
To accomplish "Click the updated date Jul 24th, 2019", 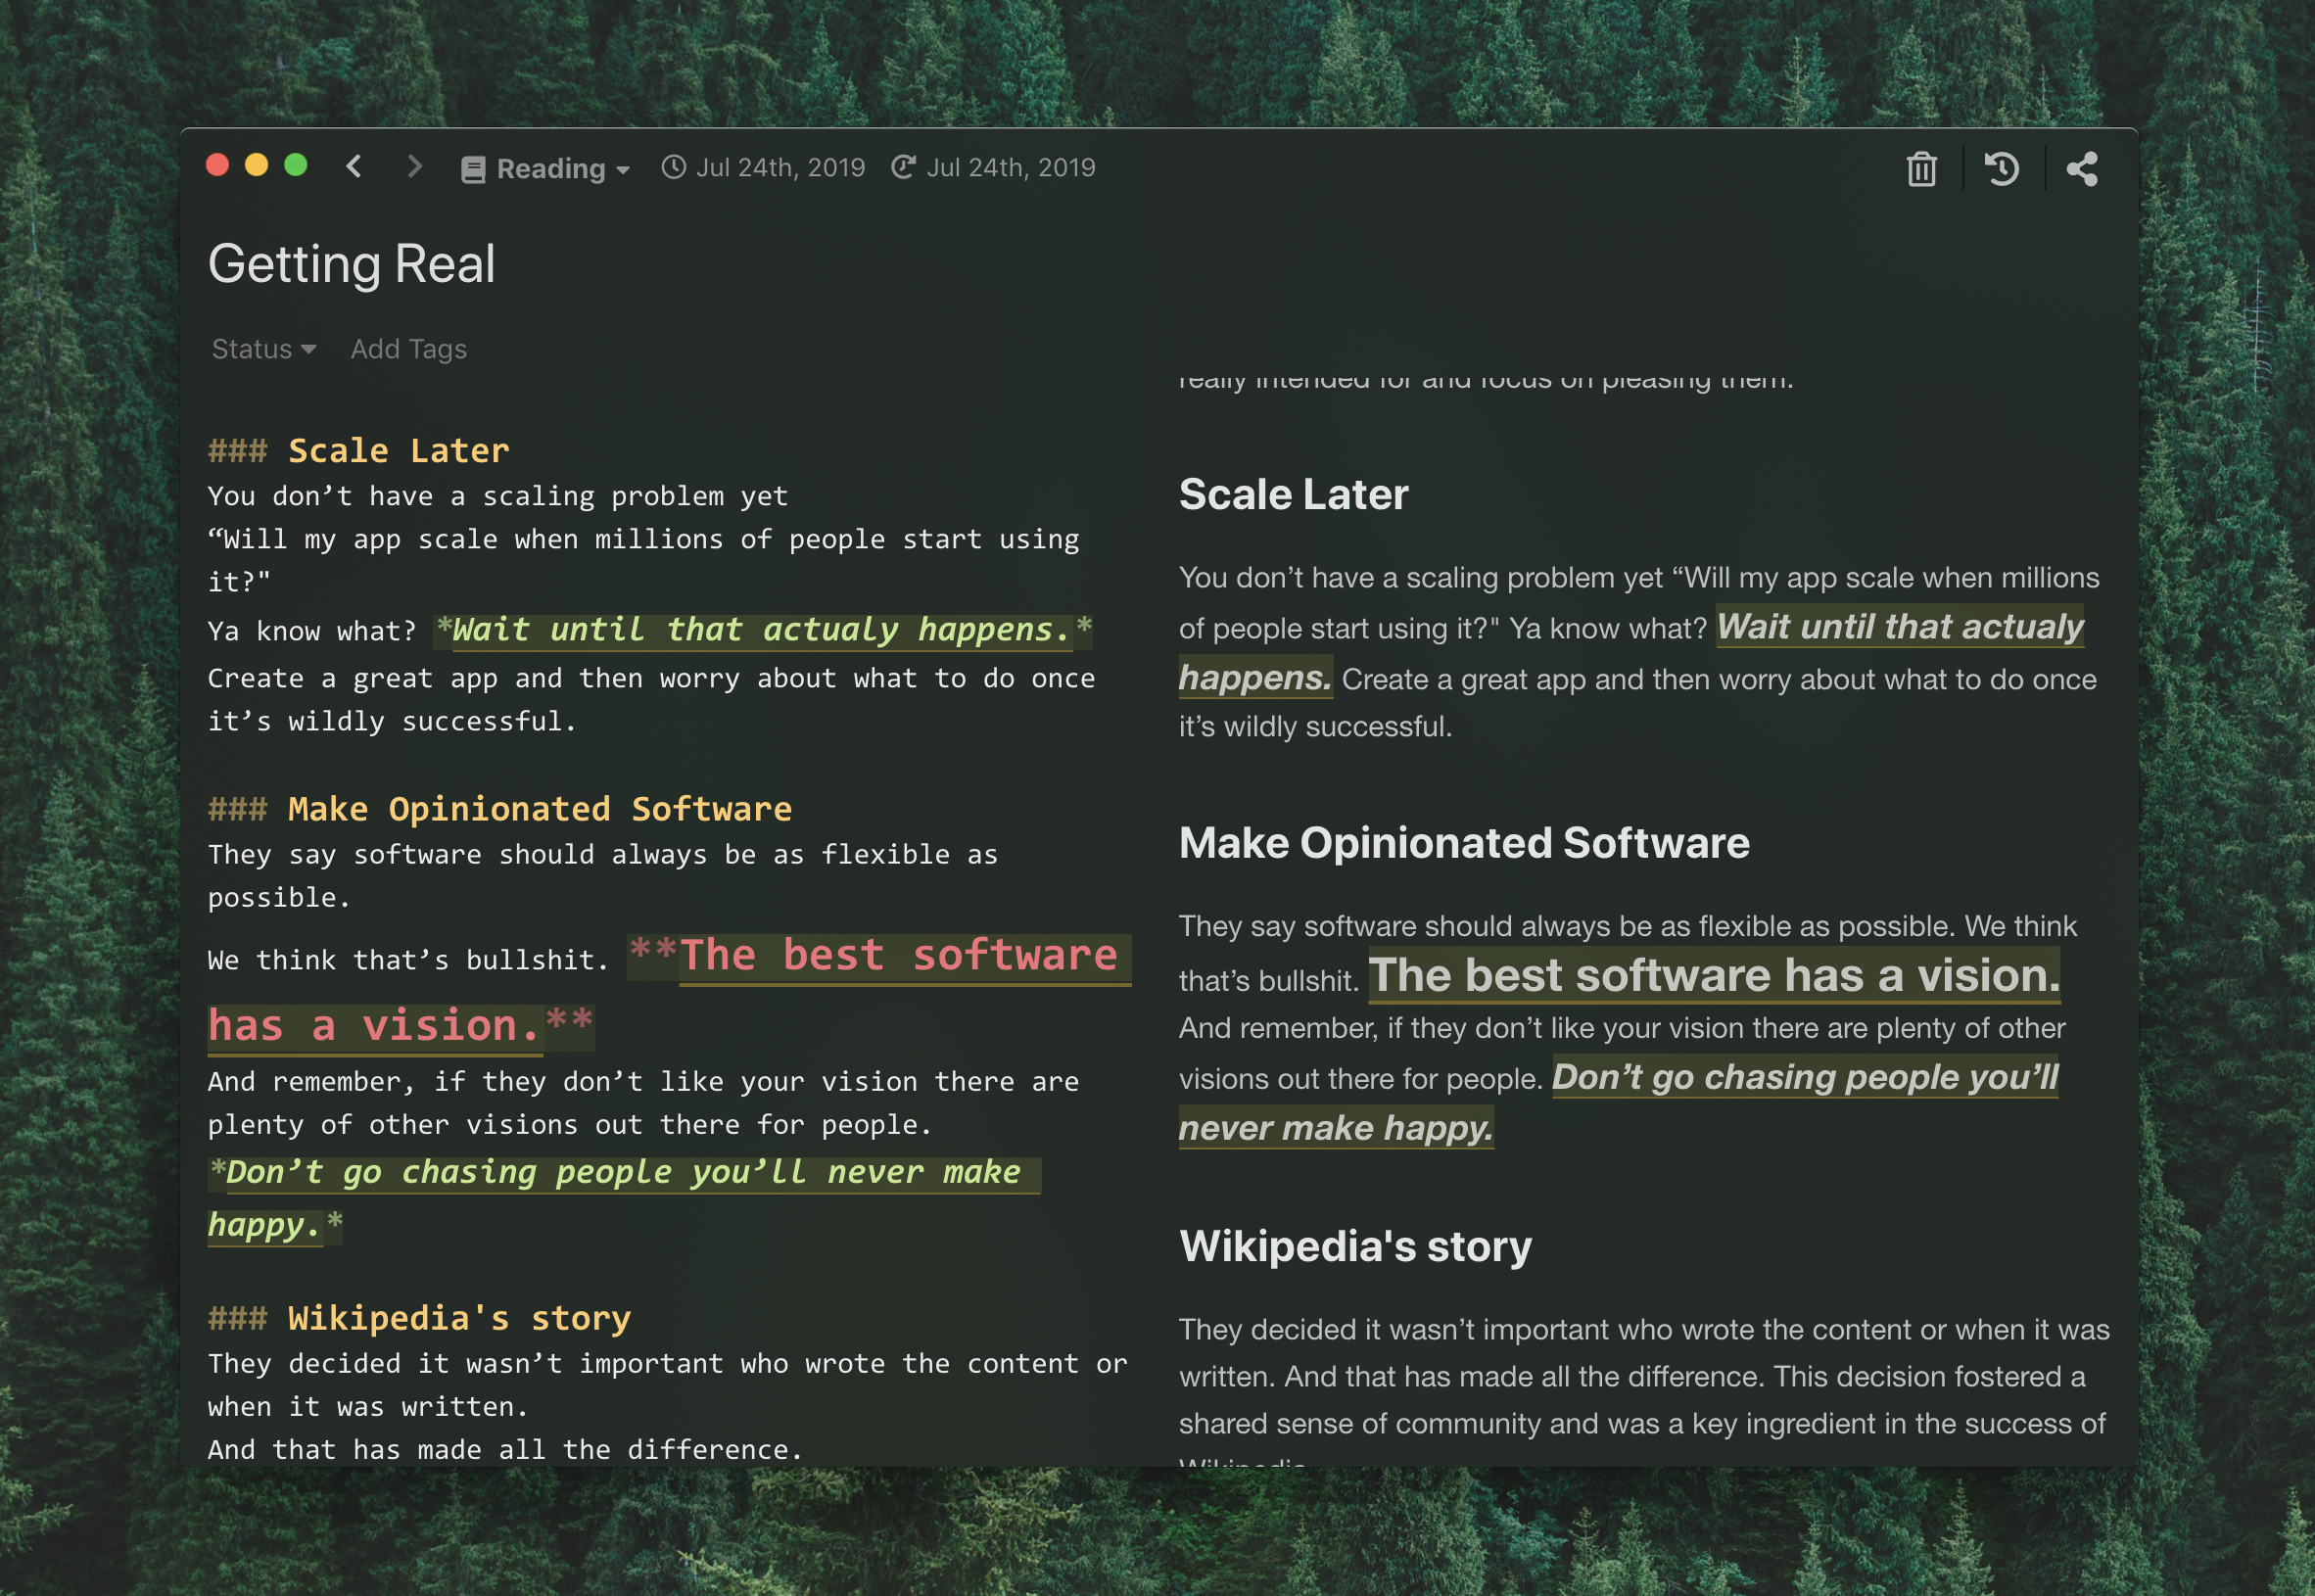I will click(x=1010, y=167).
